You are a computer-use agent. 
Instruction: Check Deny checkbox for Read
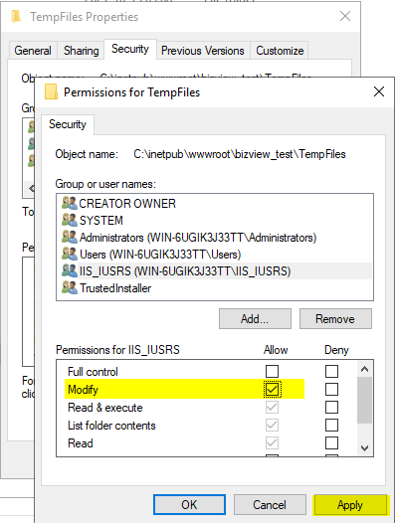coord(331,442)
